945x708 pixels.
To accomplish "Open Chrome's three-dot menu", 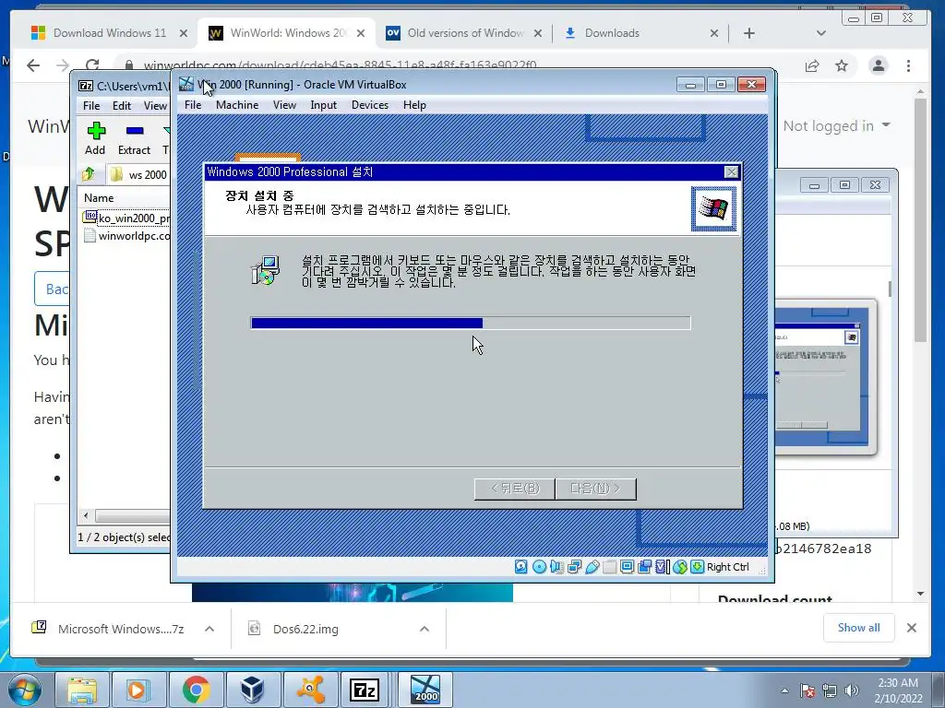I will 908,65.
